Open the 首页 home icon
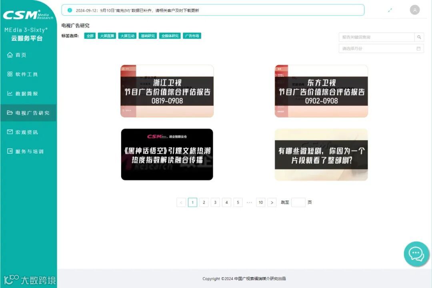Viewport: 432px width, 288px height. coord(10,55)
